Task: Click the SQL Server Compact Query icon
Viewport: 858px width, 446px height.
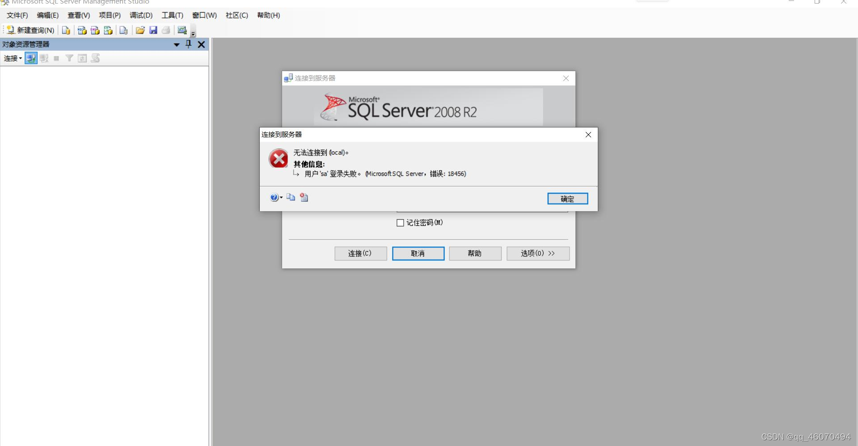Action: coord(124,30)
